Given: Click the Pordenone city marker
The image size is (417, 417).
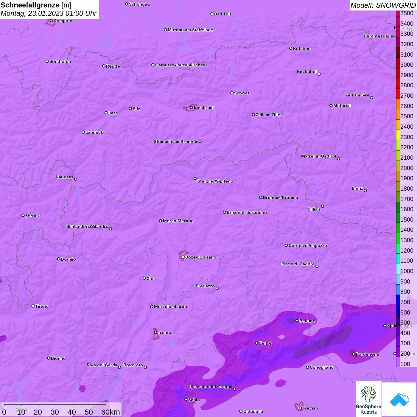Looking at the screenshot, I should [354, 354].
